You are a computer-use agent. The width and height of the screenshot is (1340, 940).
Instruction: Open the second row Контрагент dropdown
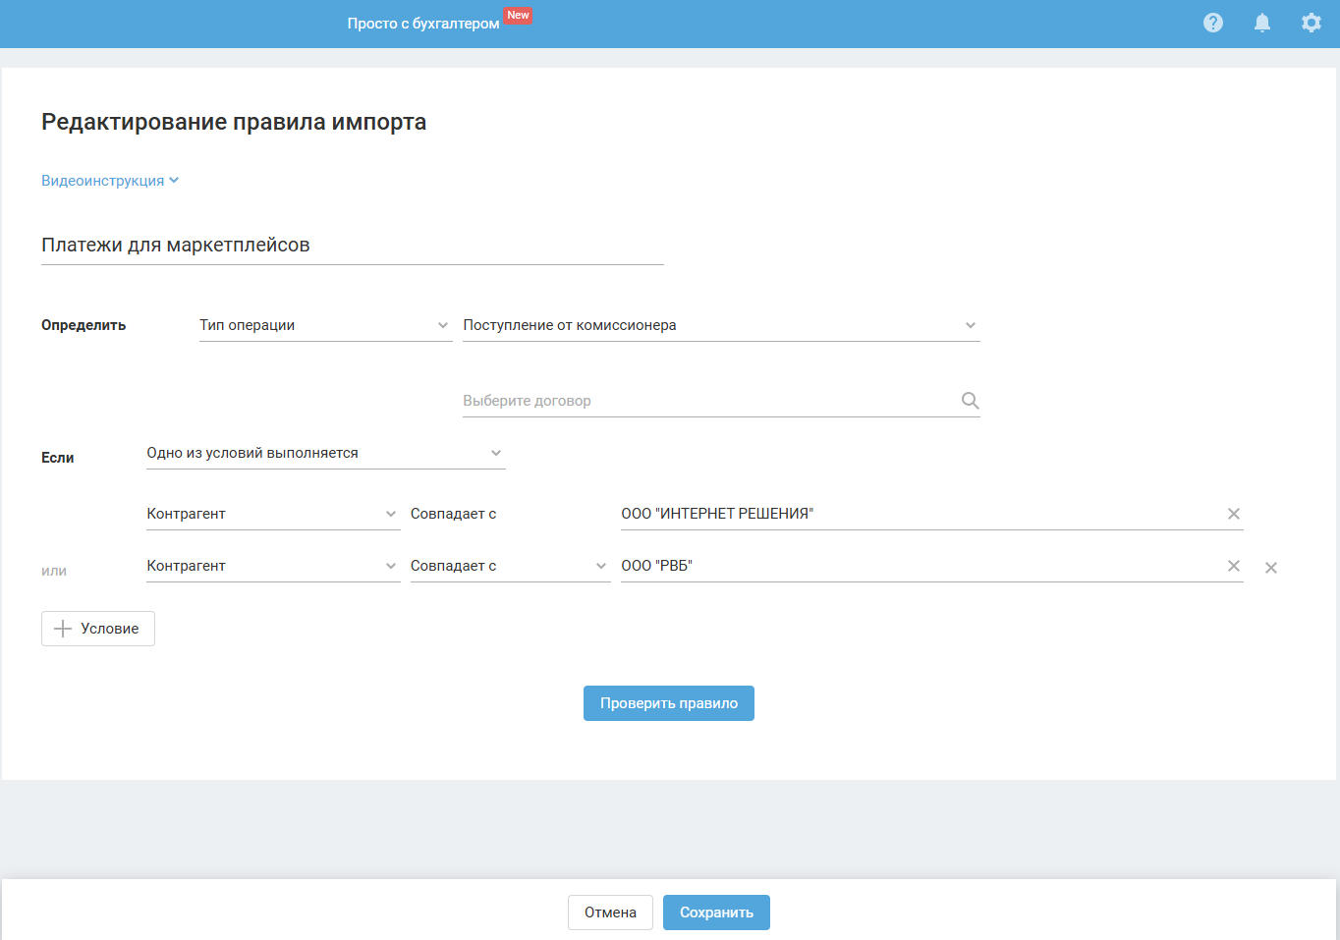(273, 566)
